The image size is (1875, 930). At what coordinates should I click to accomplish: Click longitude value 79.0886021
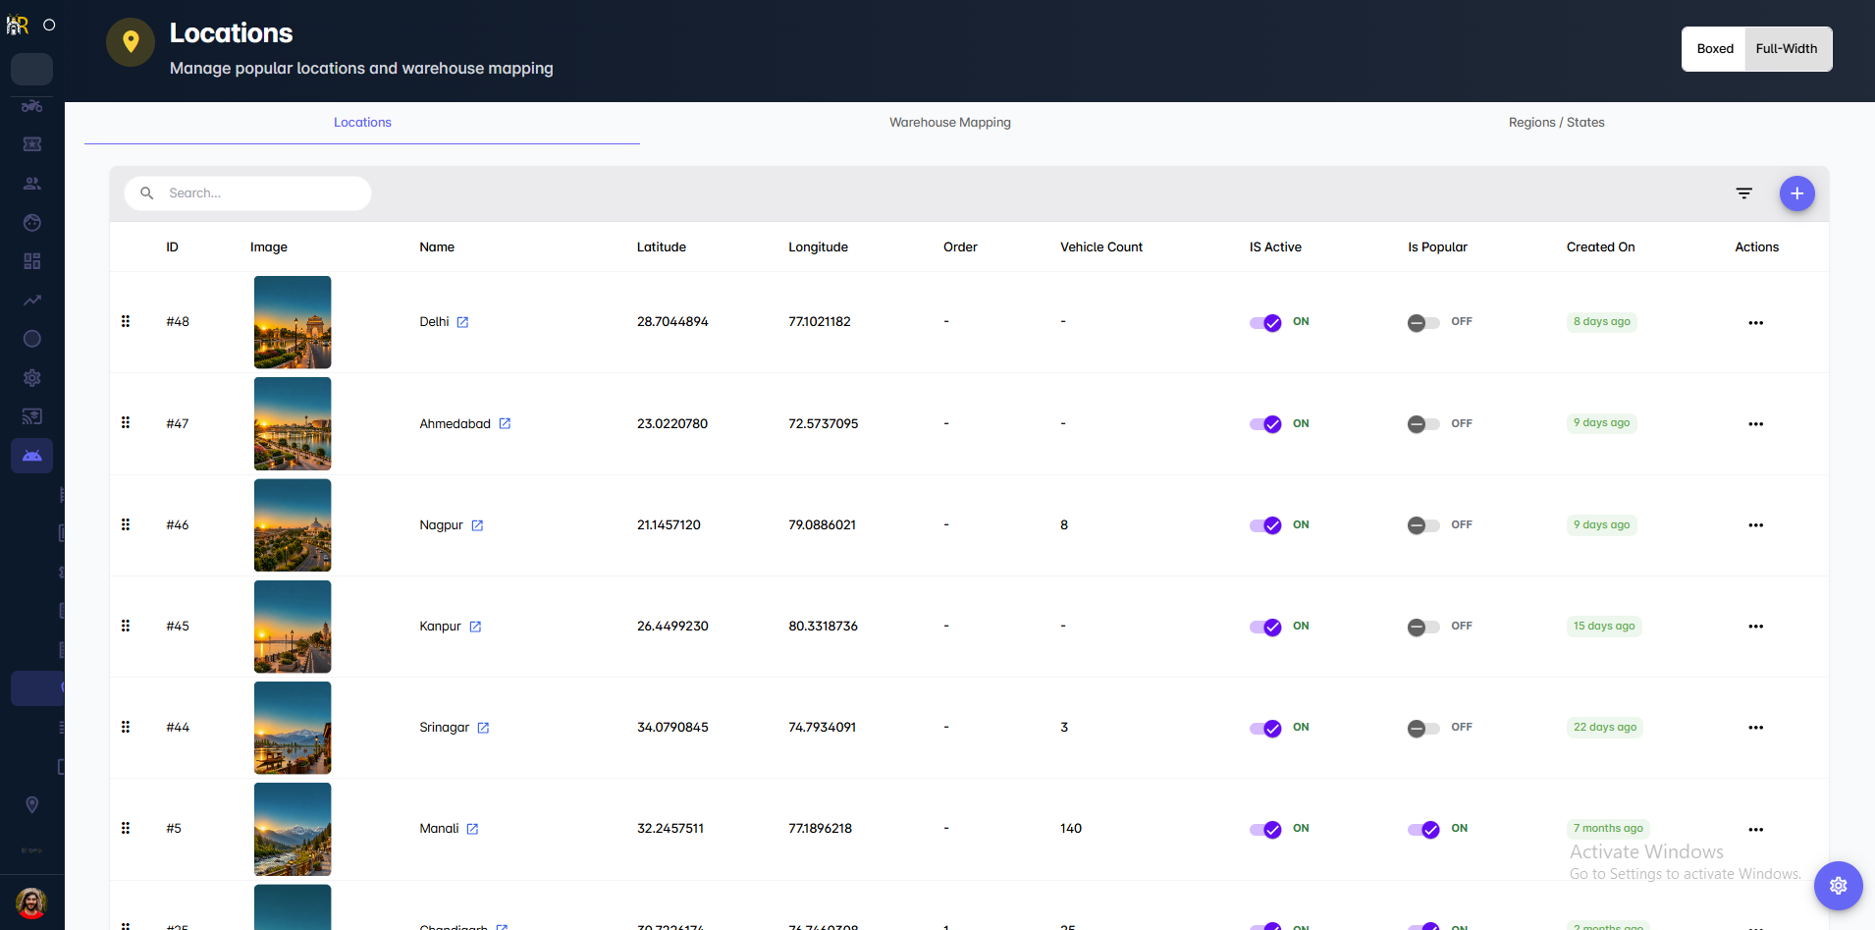(823, 525)
